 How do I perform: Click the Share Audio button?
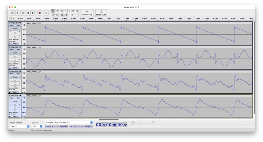pos(101,13)
